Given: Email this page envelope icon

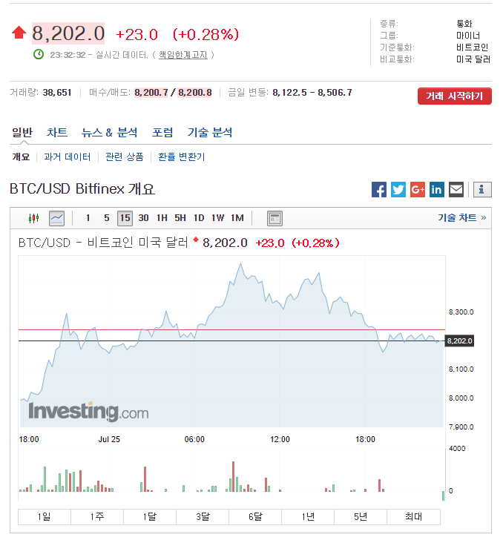Looking at the screenshot, I should click(456, 189).
